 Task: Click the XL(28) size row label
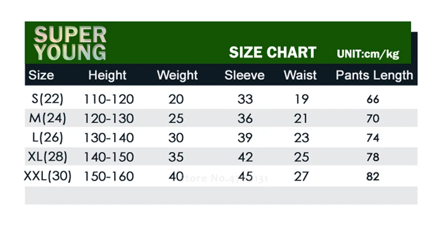click(47, 157)
